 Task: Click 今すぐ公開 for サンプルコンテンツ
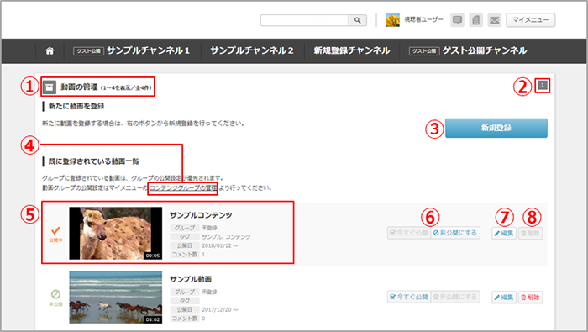pos(409,233)
